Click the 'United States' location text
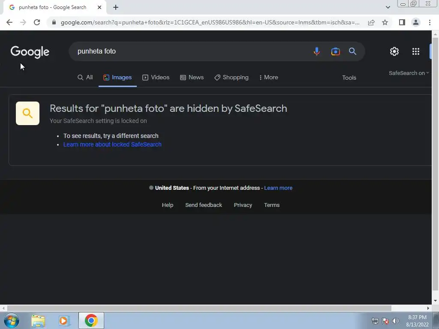Screen dimensions: 439x329 point(172,188)
